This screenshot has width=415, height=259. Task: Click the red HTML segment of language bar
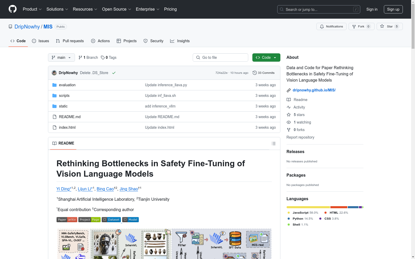click(339, 207)
